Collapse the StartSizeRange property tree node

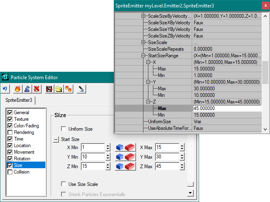pos(143,56)
